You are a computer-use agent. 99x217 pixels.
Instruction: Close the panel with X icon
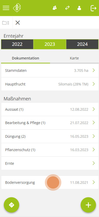coord(18,23)
